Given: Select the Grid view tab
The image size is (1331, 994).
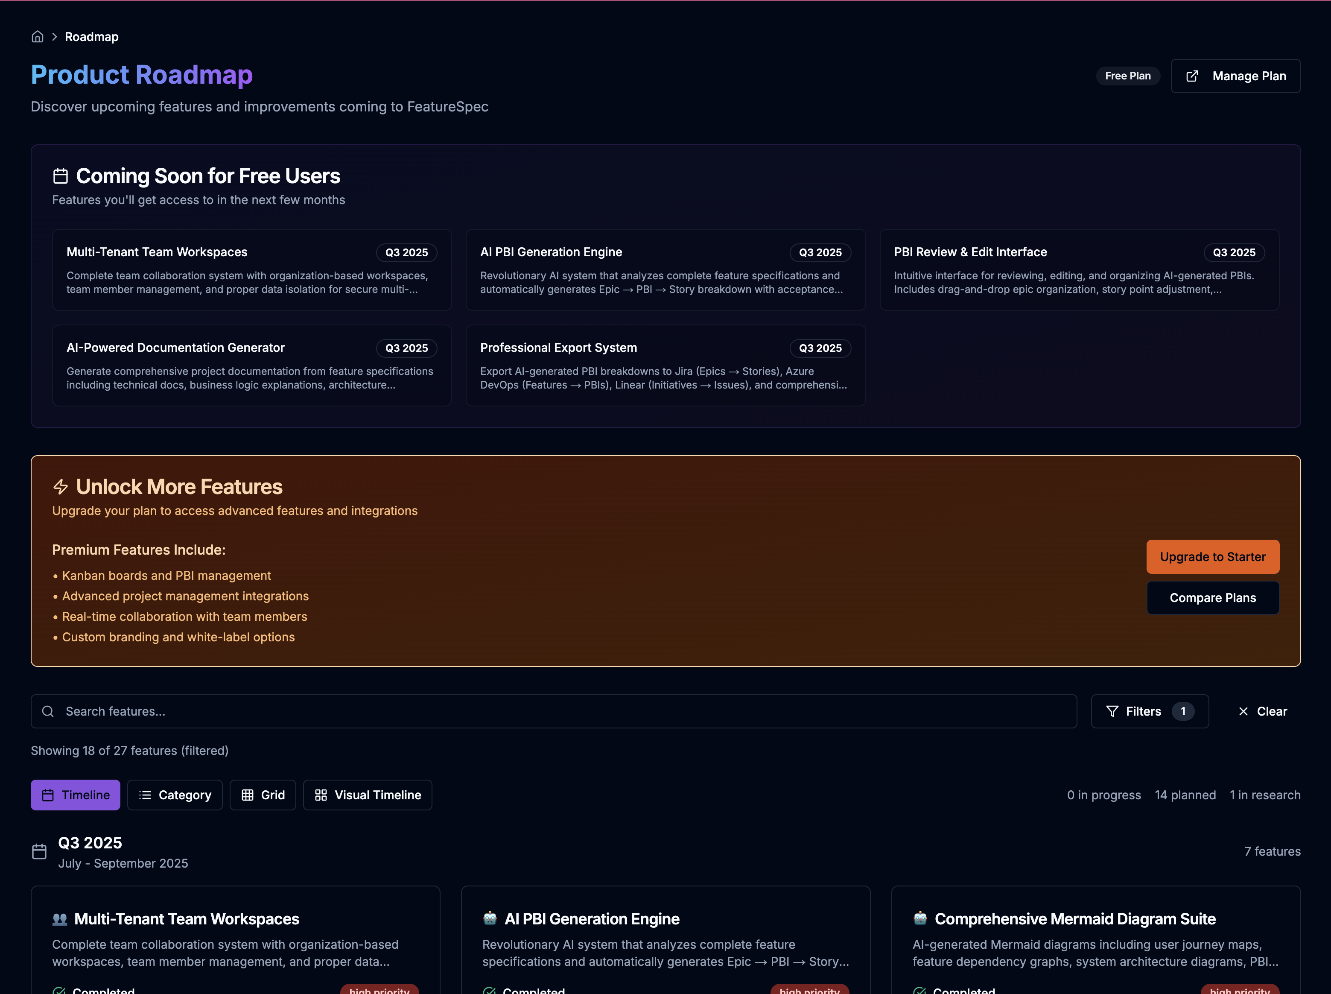Looking at the screenshot, I should pyautogui.click(x=263, y=795).
